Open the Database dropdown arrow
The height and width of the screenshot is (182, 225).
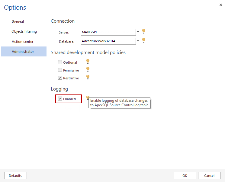coord(138,41)
